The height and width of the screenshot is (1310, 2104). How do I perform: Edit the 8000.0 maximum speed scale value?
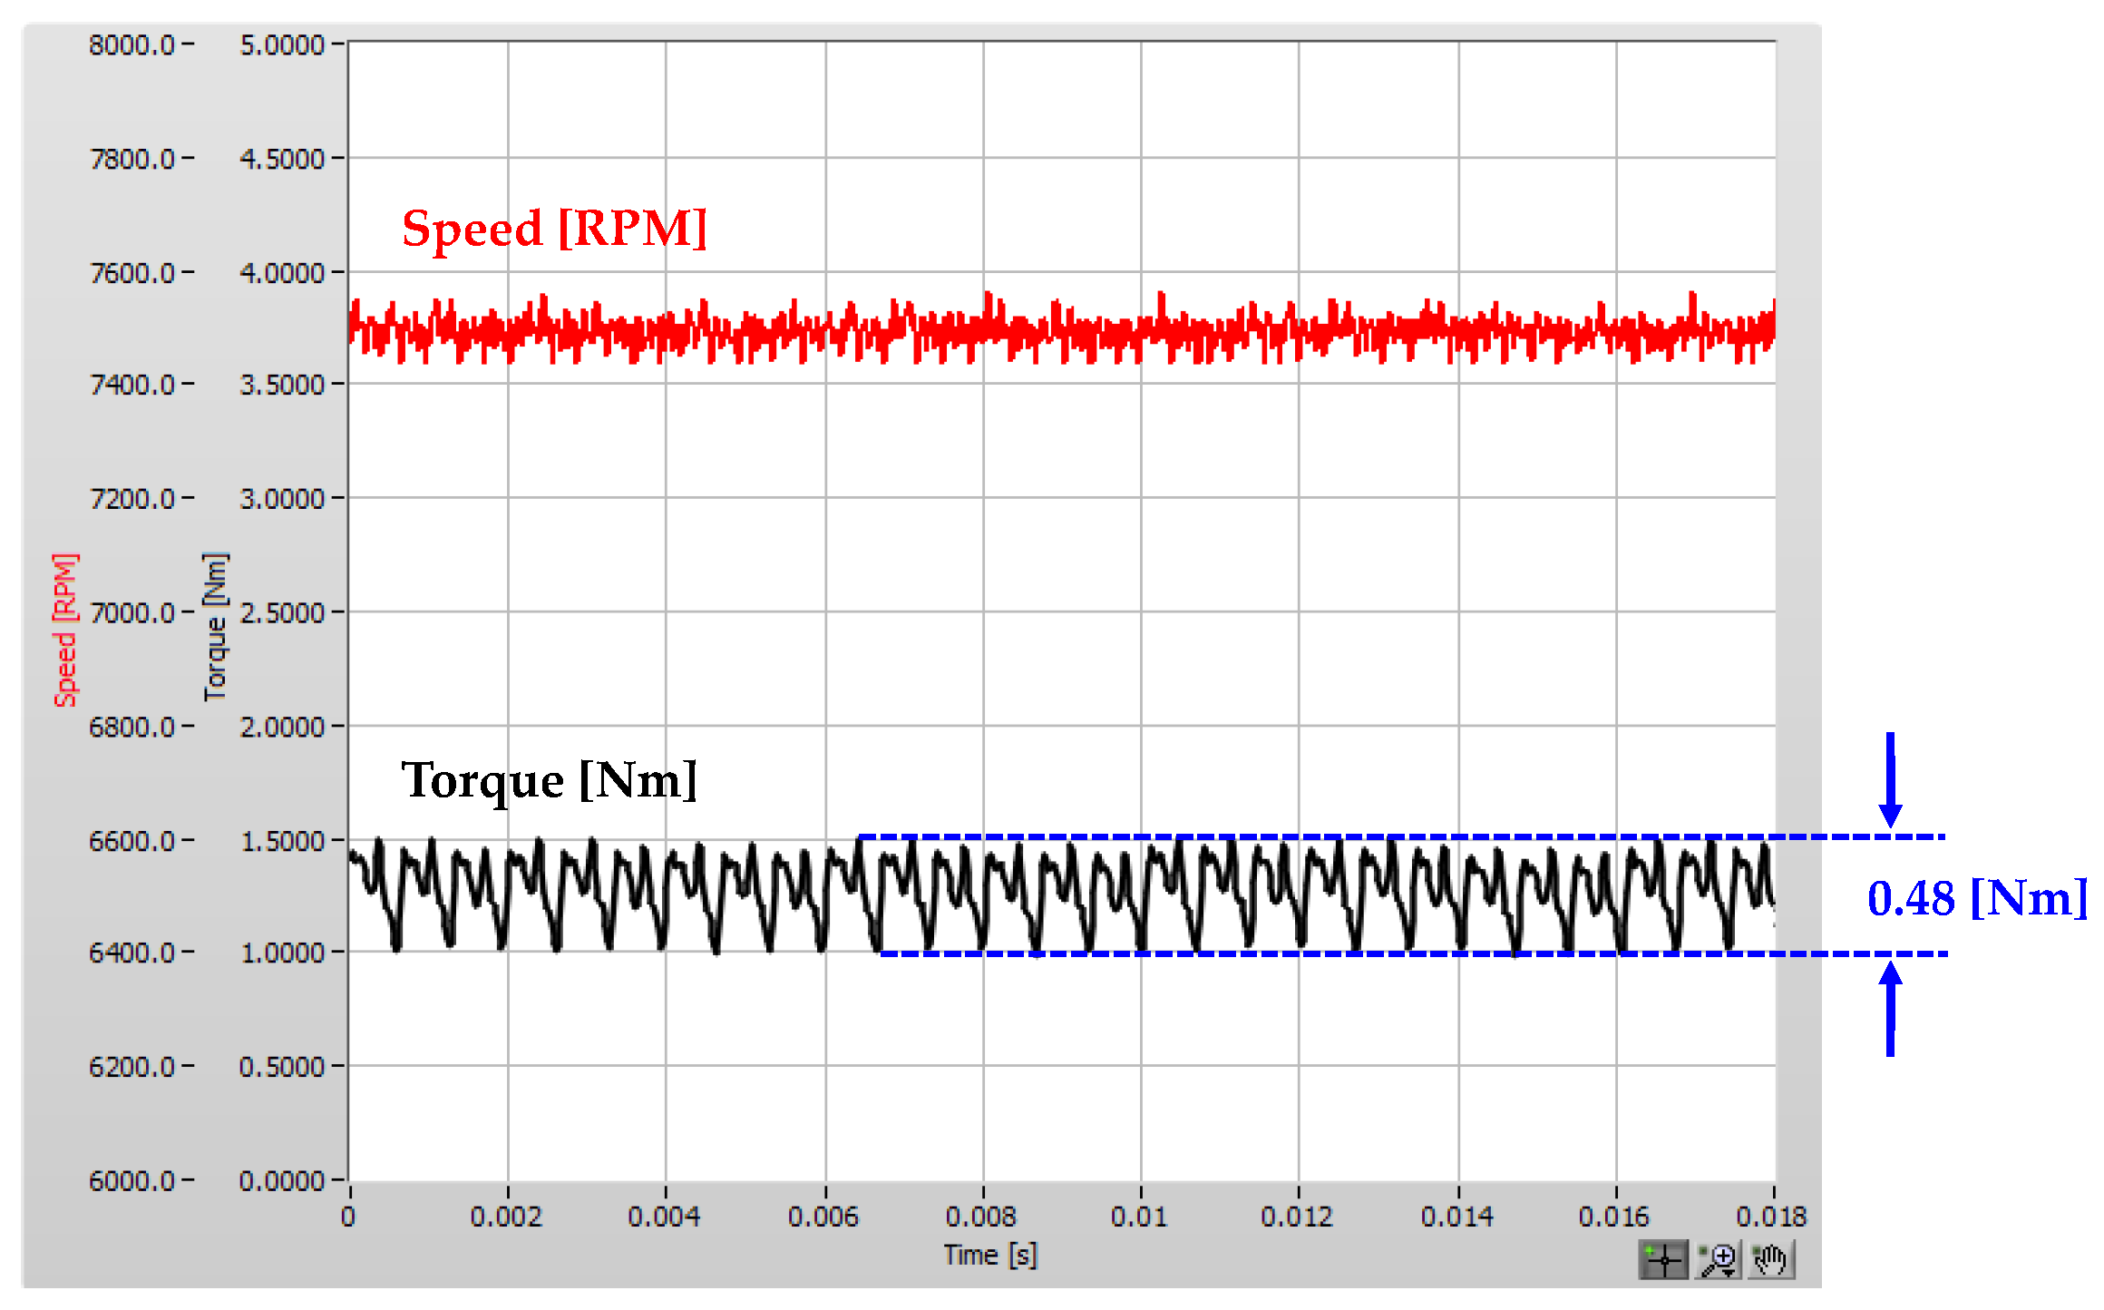click(131, 44)
